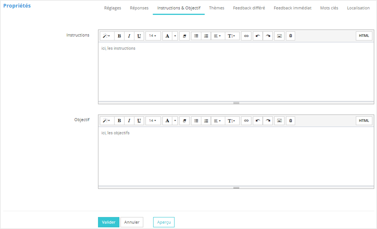The width and height of the screenshot is (377, 229).
Task: Click the eraser icon in Instructions toolbar
Action: [184, 36]
